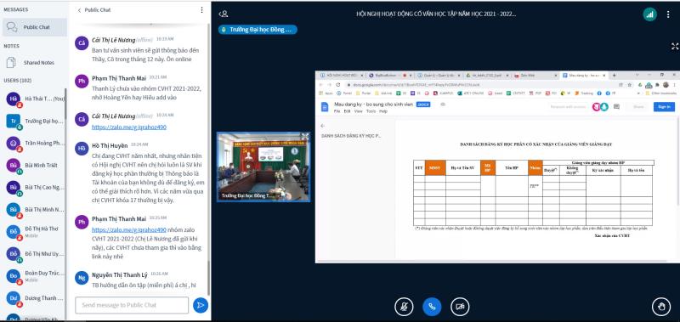Open the Public Chat item in Messages

[35, 27]
